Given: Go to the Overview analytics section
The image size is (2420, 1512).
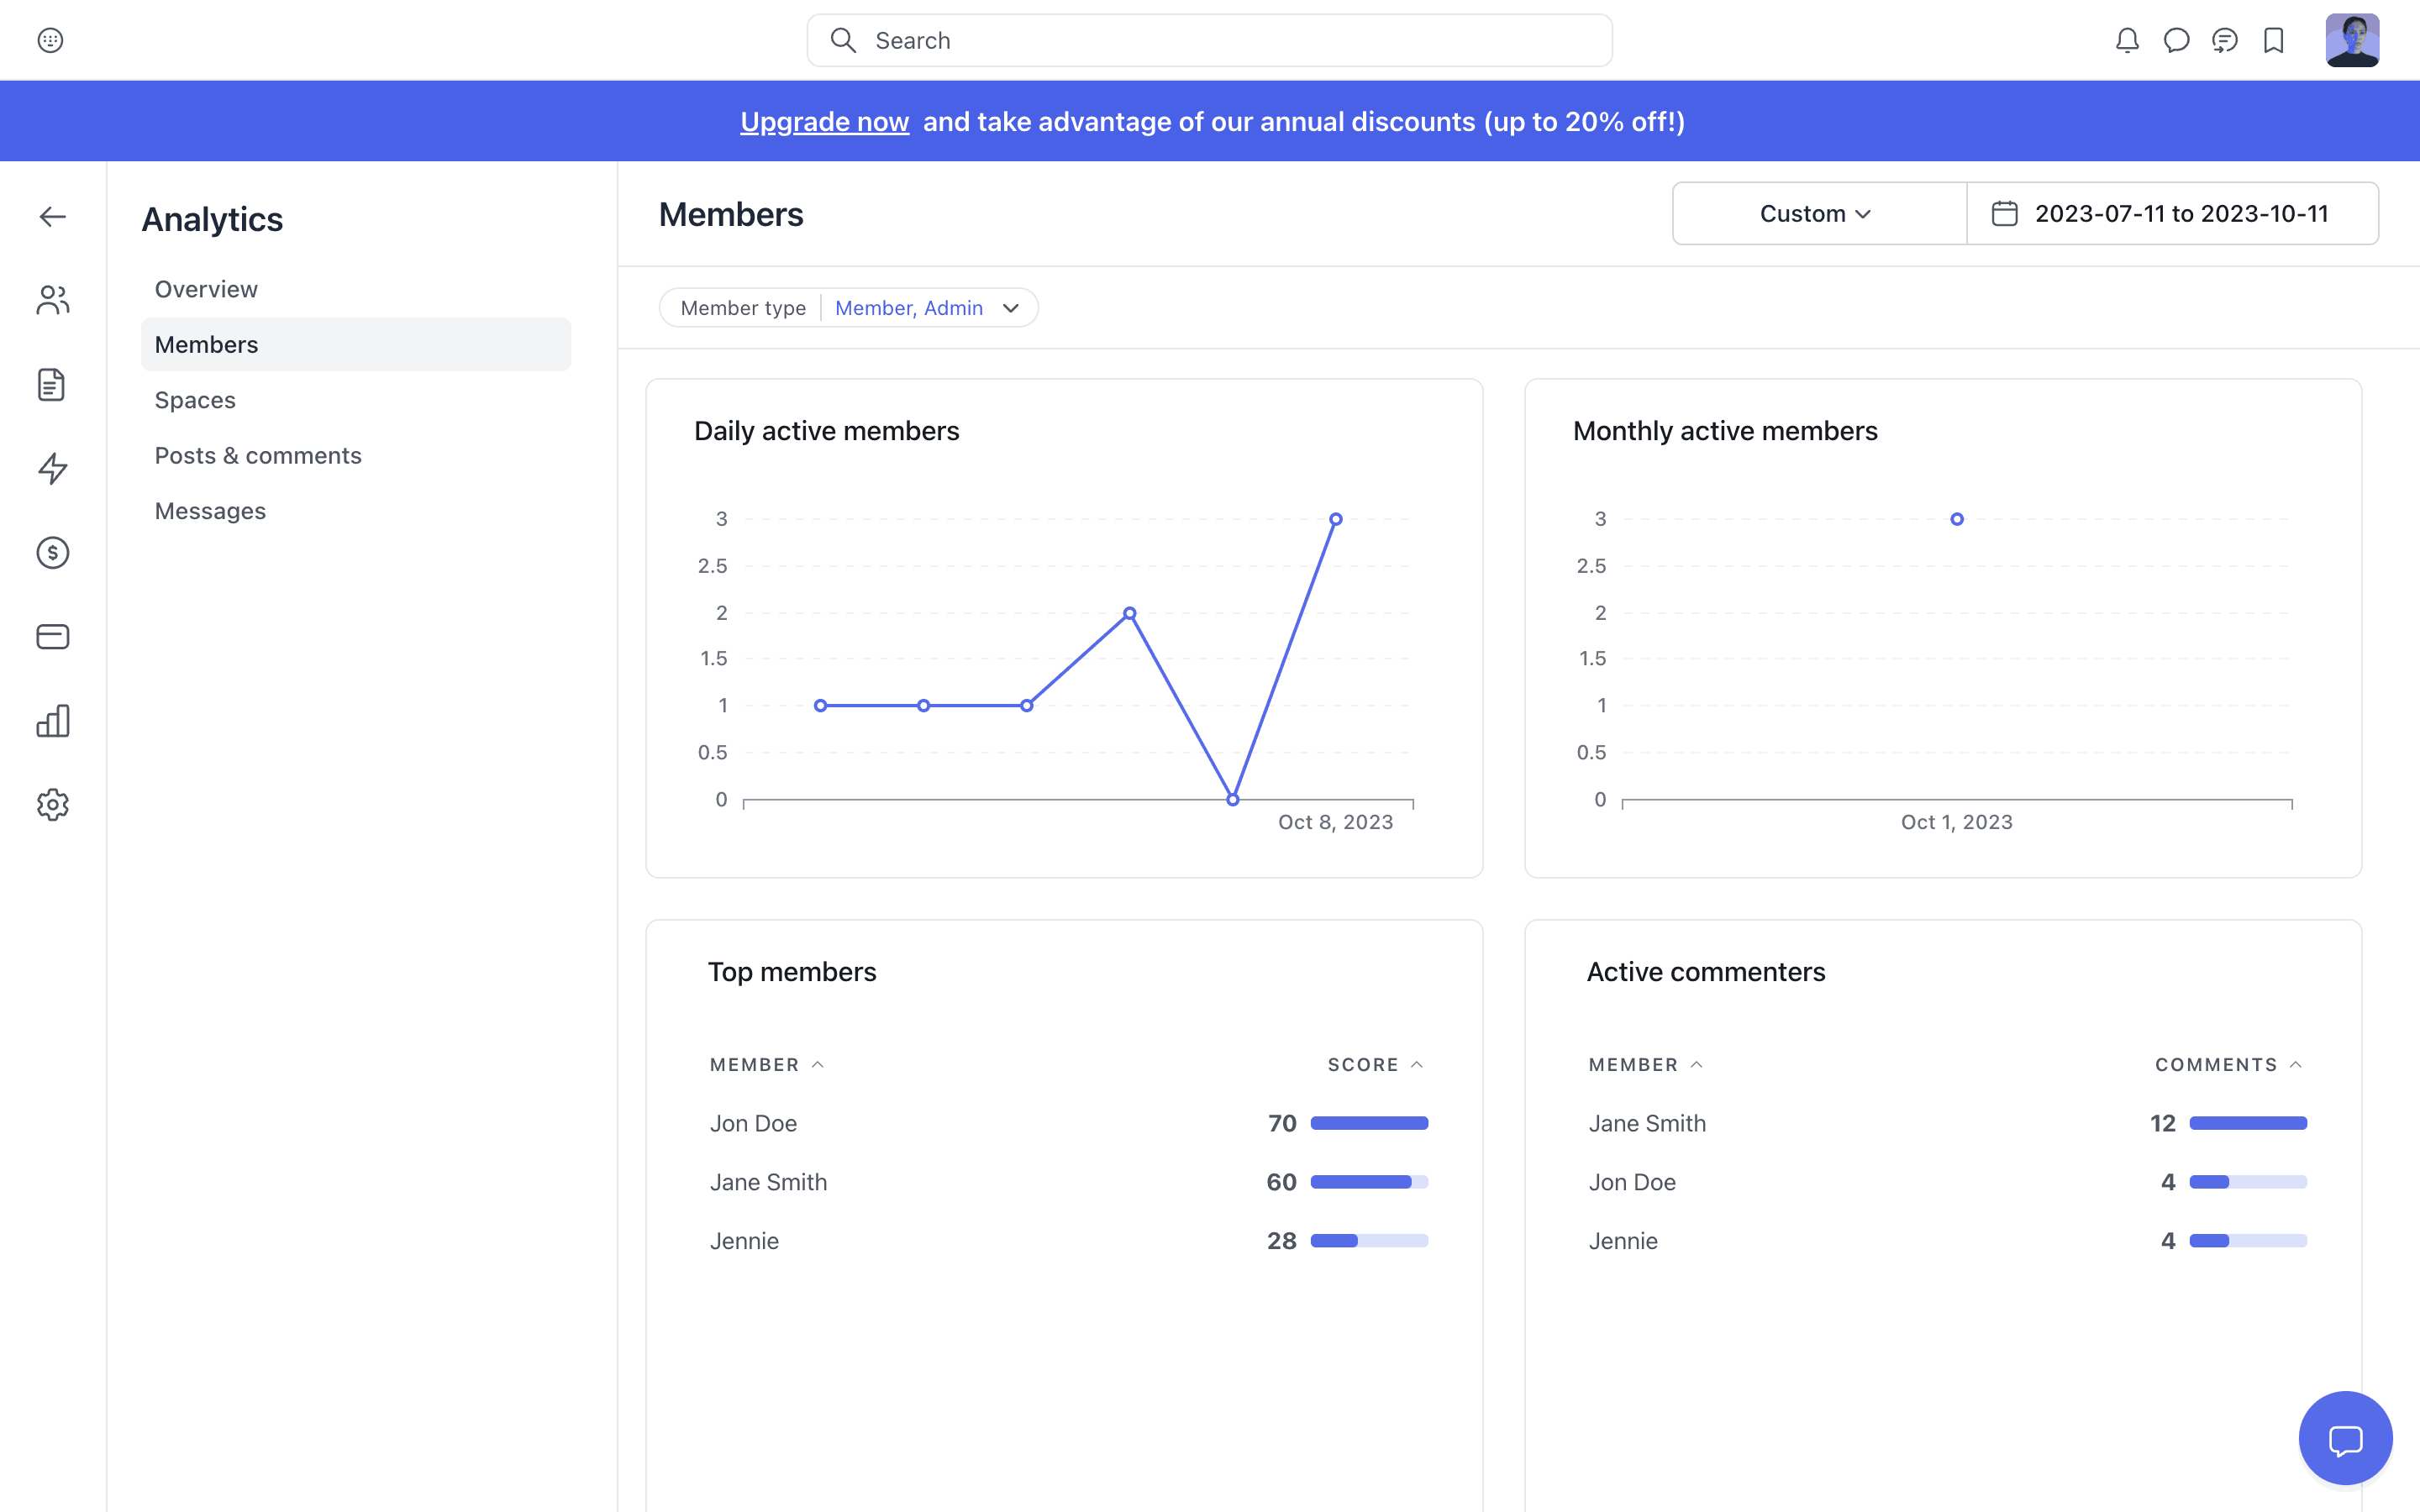Looking at the screenshot, I should (x=206, y=289).
